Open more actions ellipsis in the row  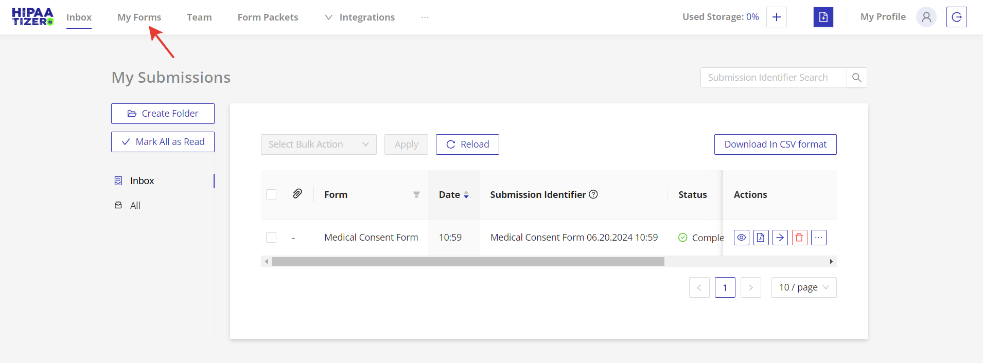click(x=819, y=238)
